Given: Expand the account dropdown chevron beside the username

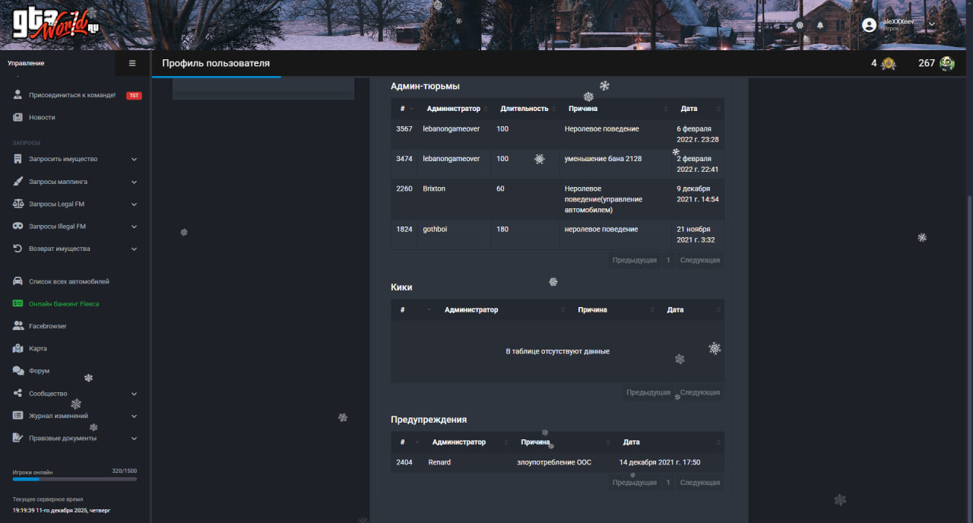Looking at the screenshot, I should pos(931,24).
